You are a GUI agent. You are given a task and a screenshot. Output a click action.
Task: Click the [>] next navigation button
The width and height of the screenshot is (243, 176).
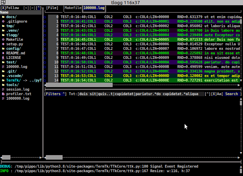point(32,8)
